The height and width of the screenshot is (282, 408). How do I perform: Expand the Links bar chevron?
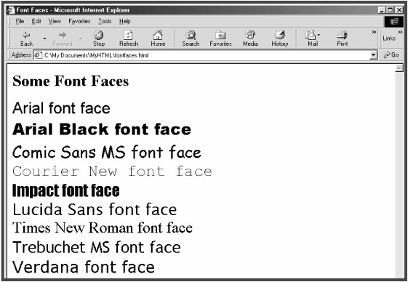pyautogui.click(x=400, y=32)
